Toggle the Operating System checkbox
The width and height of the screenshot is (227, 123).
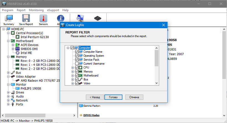point(77,56)
